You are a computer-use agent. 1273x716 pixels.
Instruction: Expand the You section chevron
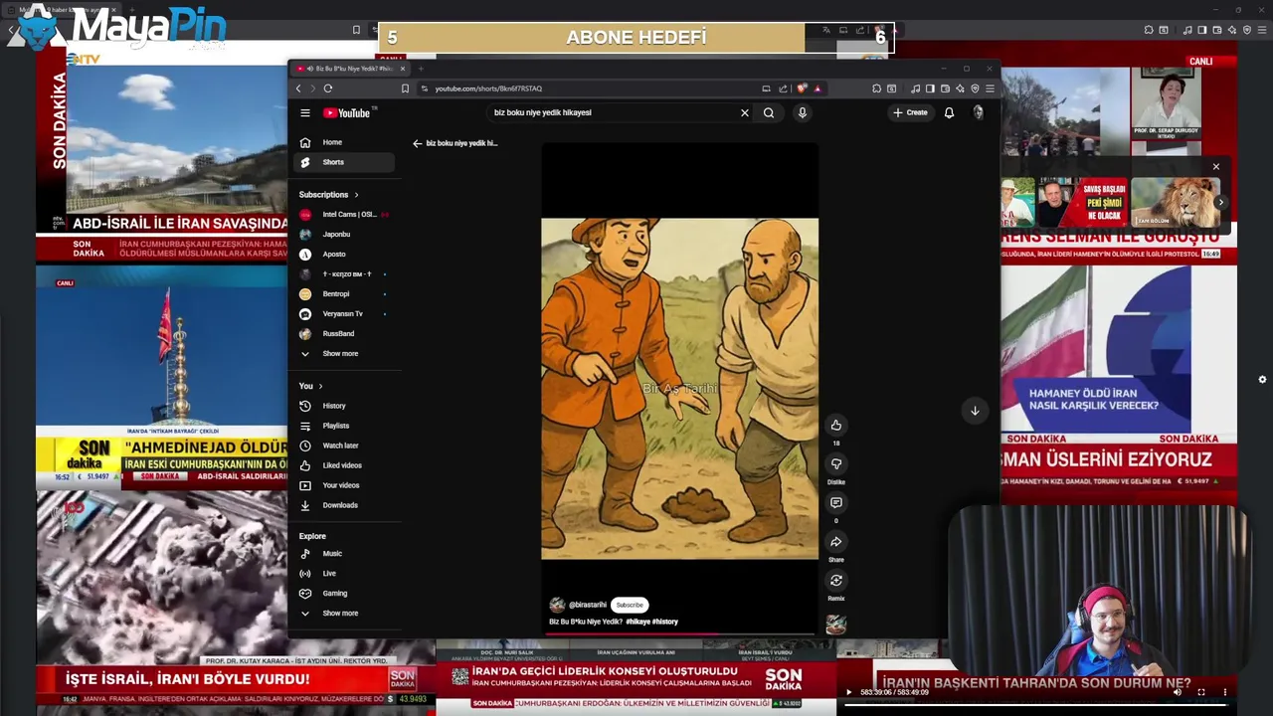(x=320, y=386)
